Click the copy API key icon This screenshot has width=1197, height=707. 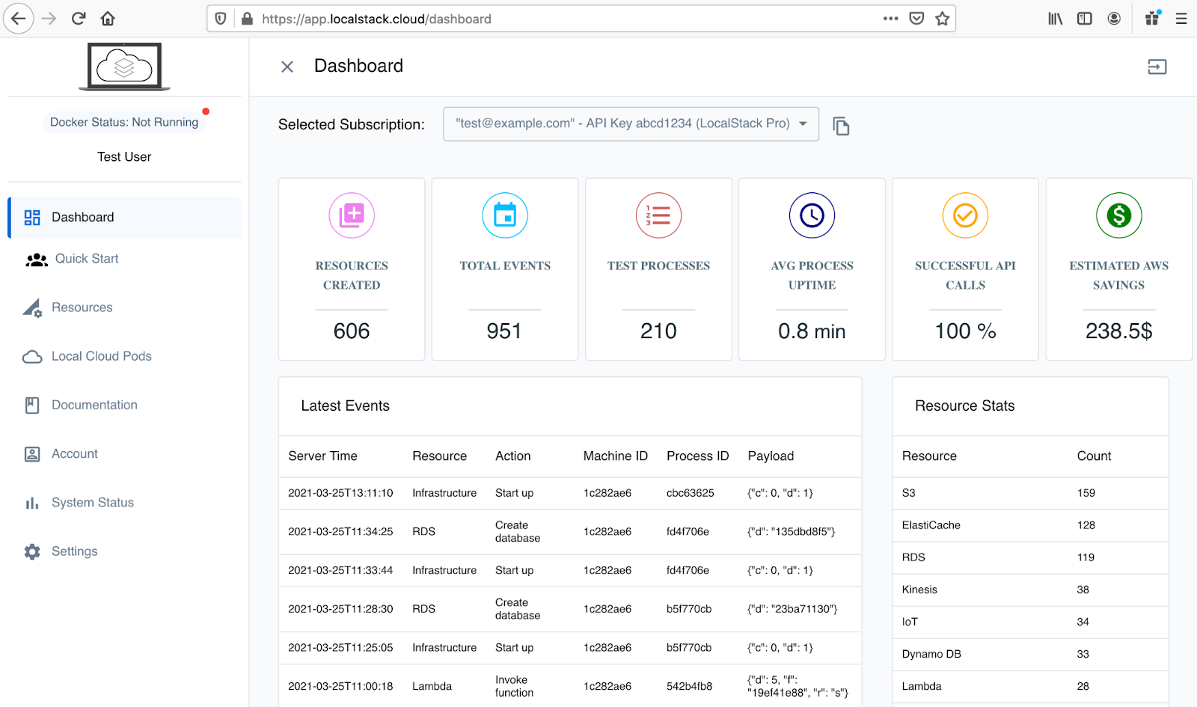pos(841,126)
